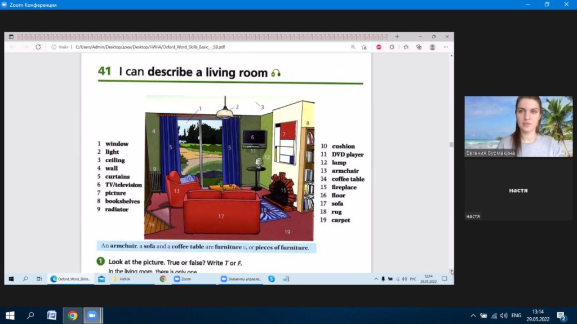
Task: Open the Mail icon on the shared taskbar
Action: 101,279
